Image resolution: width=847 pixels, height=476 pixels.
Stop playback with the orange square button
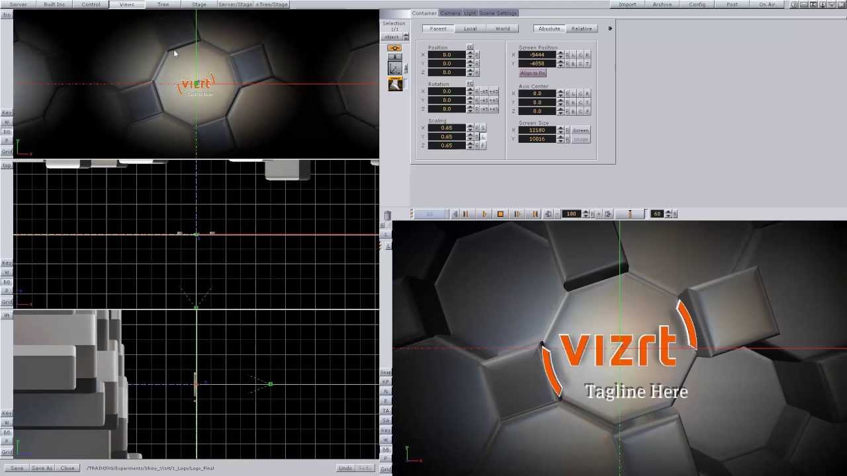point(500,214)
